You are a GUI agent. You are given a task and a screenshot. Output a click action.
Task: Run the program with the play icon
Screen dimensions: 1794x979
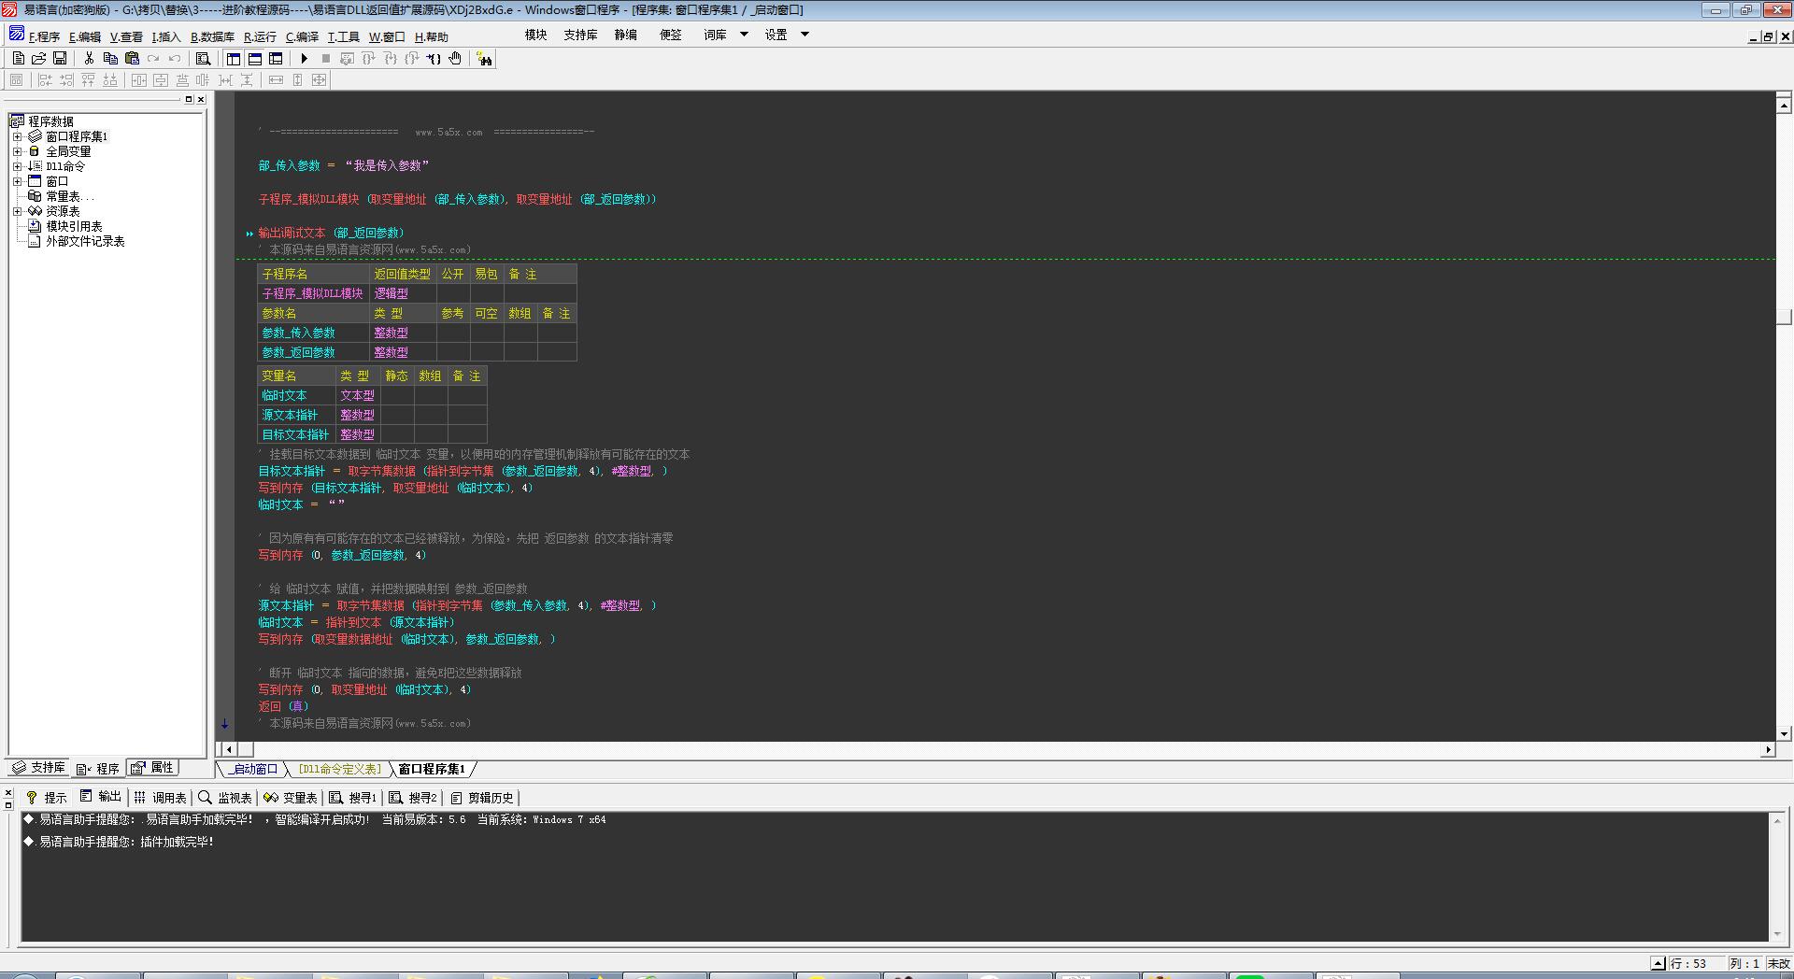tap(304, 58)
